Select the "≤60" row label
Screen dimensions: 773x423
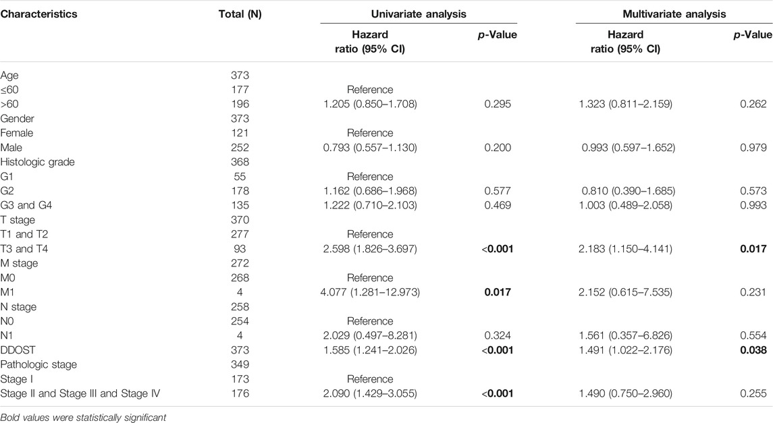coord(9,90)
